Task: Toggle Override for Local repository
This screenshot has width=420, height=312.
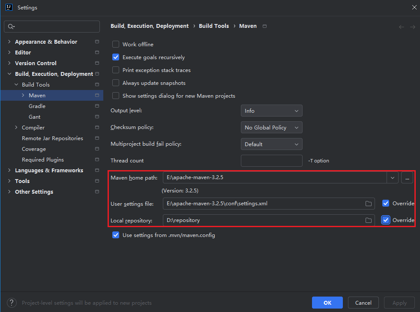Action: click(386, 220)
